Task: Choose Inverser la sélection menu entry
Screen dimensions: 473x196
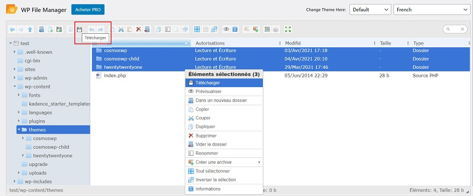Action: [x=224, y=180]
